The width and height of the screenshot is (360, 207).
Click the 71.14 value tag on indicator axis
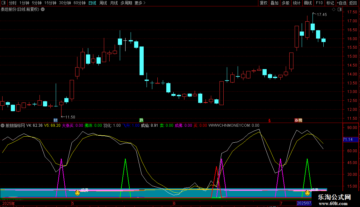tap(348, 139)
